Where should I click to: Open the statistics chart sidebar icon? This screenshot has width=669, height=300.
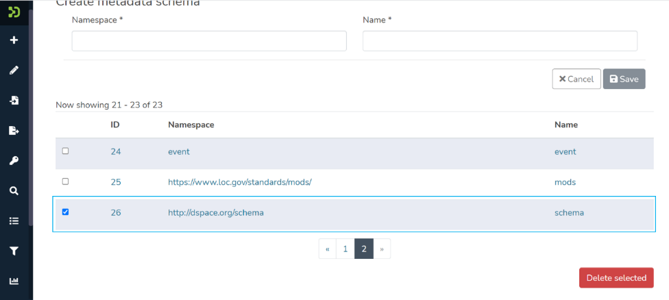point(14,281)
